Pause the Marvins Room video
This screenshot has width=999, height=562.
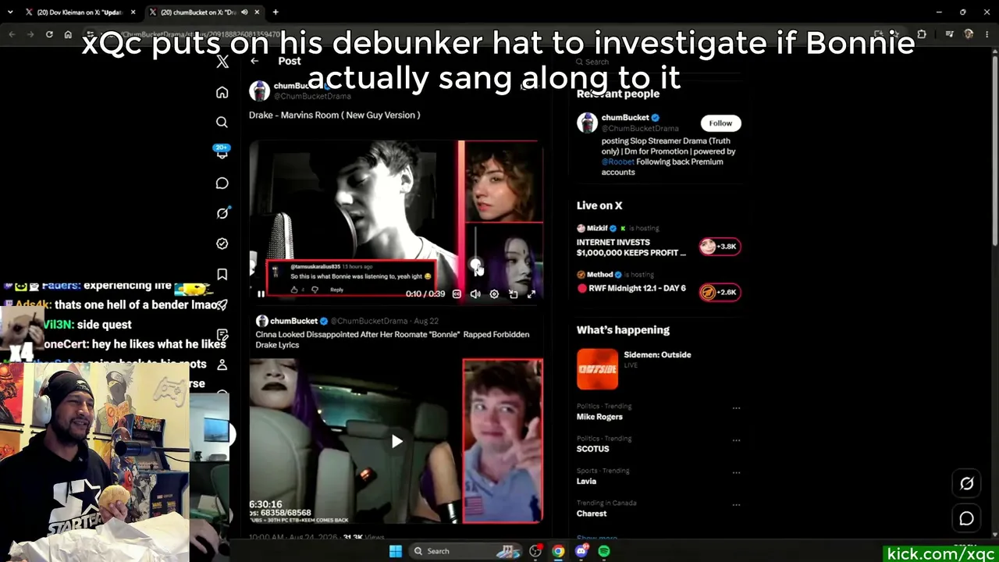pos(261,294)
